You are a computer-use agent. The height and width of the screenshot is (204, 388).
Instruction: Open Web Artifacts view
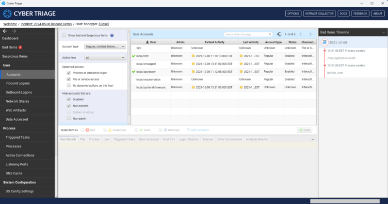16,110
